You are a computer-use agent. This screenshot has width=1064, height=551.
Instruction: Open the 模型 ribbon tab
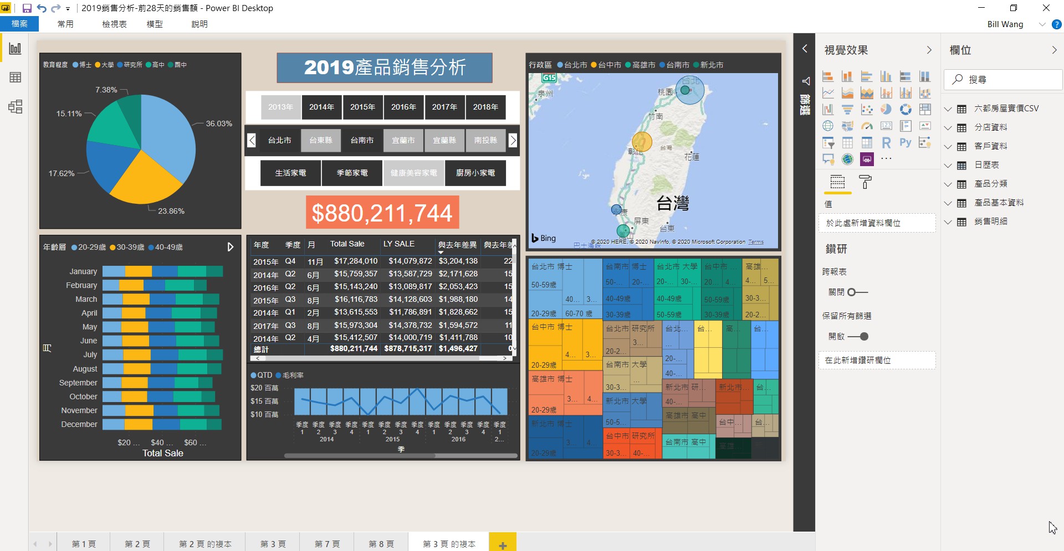155,24
